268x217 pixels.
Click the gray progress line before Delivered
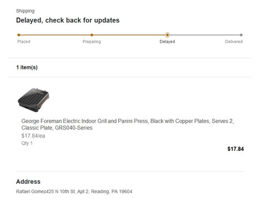(x=205, y=35)
